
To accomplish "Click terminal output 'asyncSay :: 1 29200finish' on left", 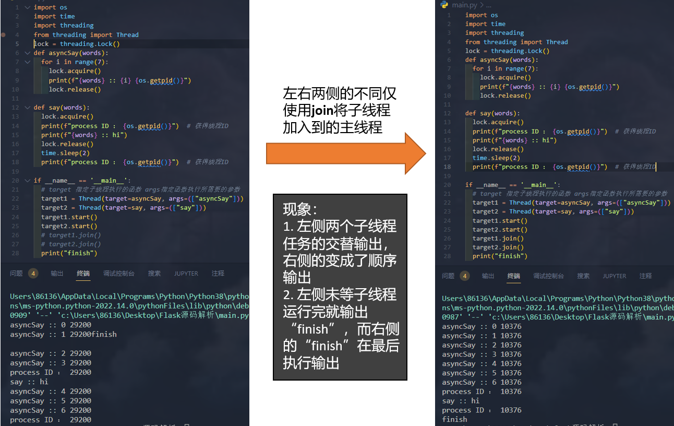I will coord(63,334).
